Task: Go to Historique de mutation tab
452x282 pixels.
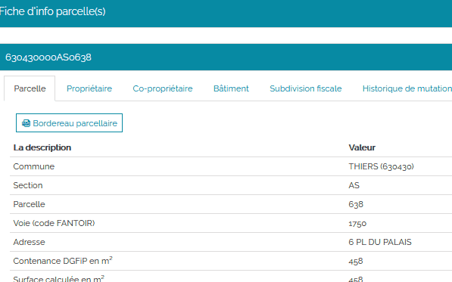Action: (x=407, y=88)
